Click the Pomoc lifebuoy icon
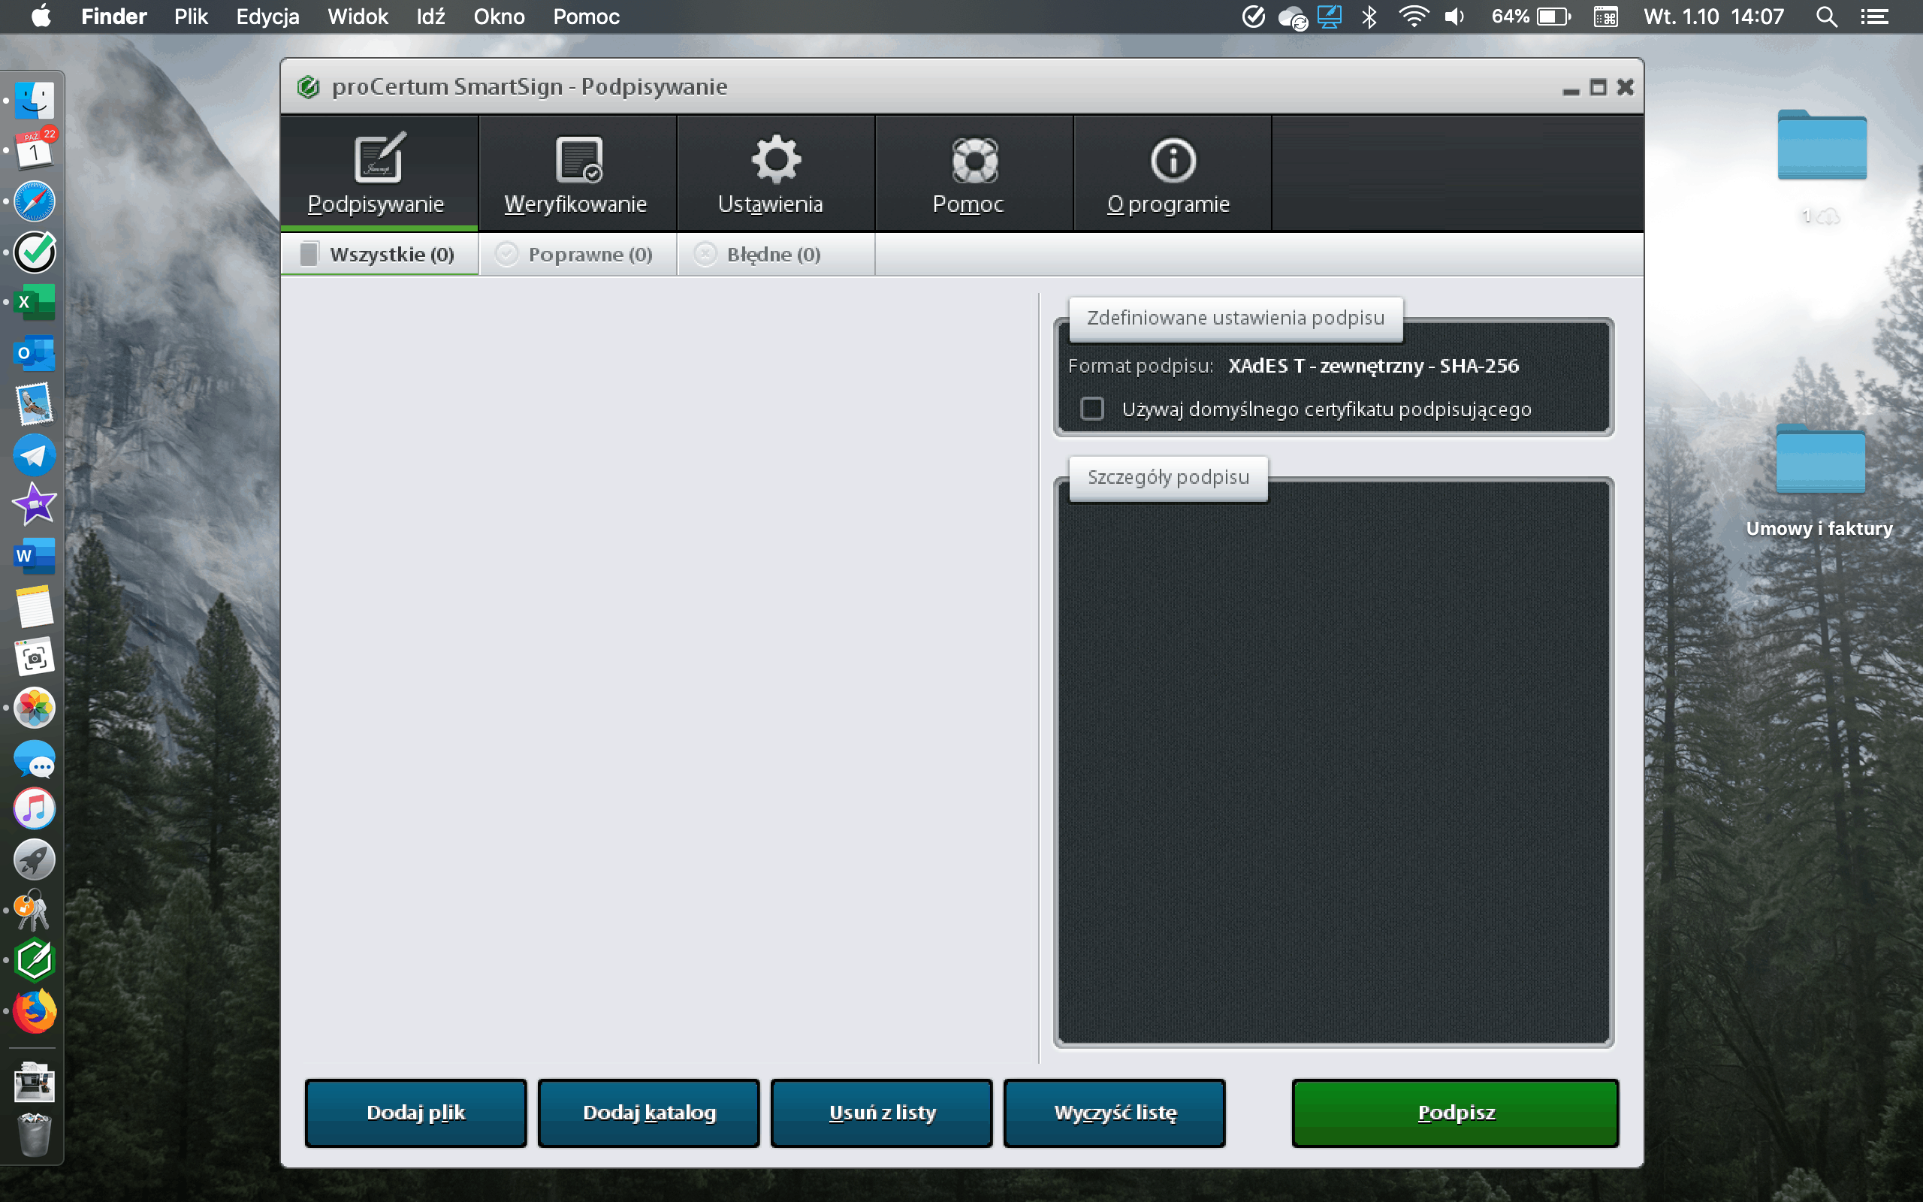Viewport: 1923px width, 1202px height. [974, 159]
